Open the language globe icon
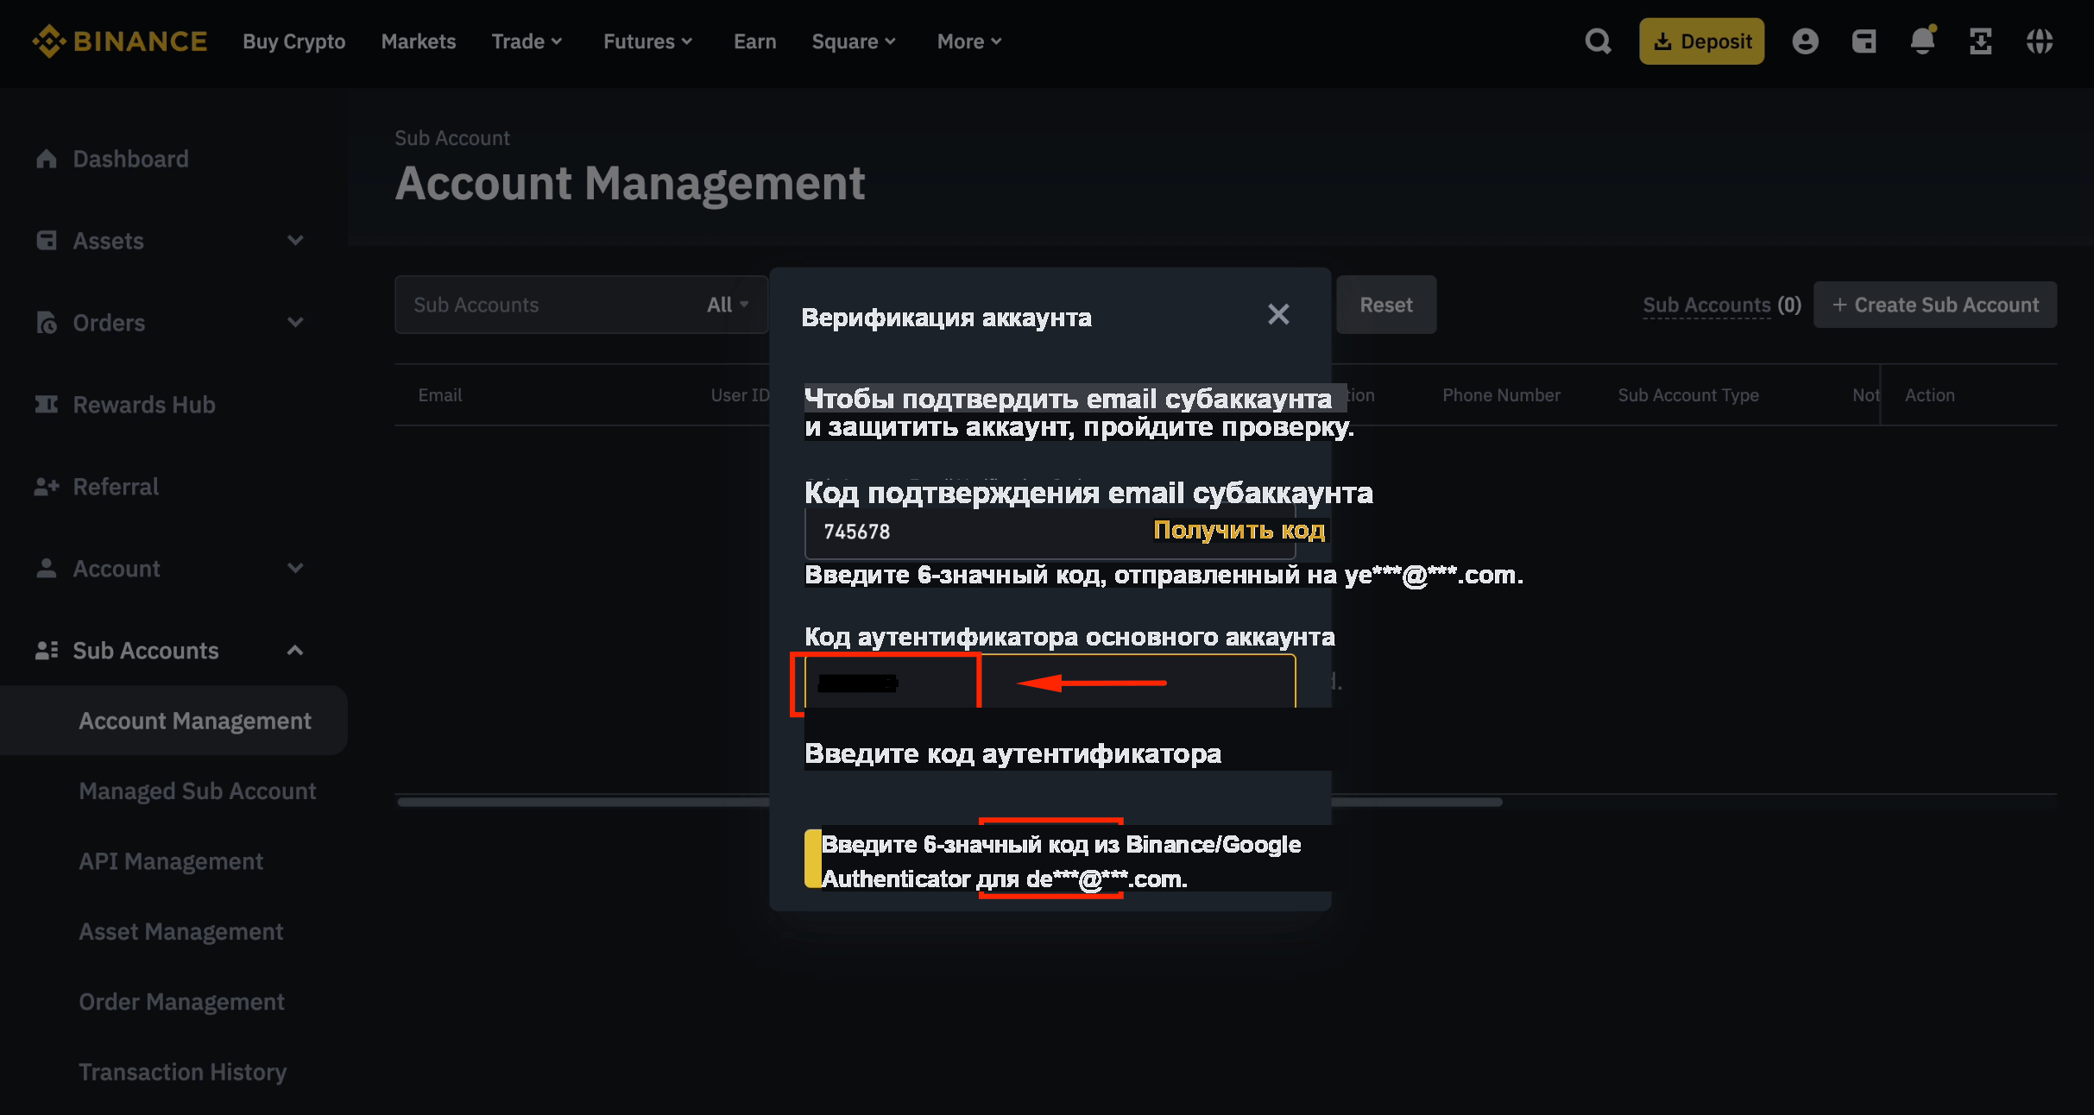This screenshot has width=2094, height=1115. 2040,41
